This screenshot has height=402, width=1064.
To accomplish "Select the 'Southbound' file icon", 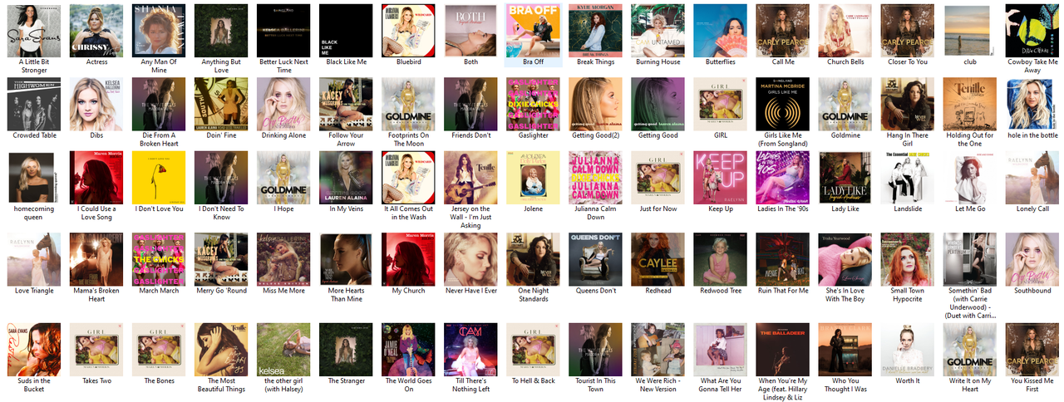I will tap(1032, 259).
